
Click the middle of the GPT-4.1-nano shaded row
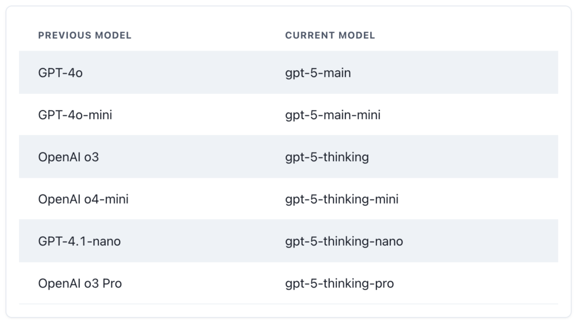tap(288, 241)
